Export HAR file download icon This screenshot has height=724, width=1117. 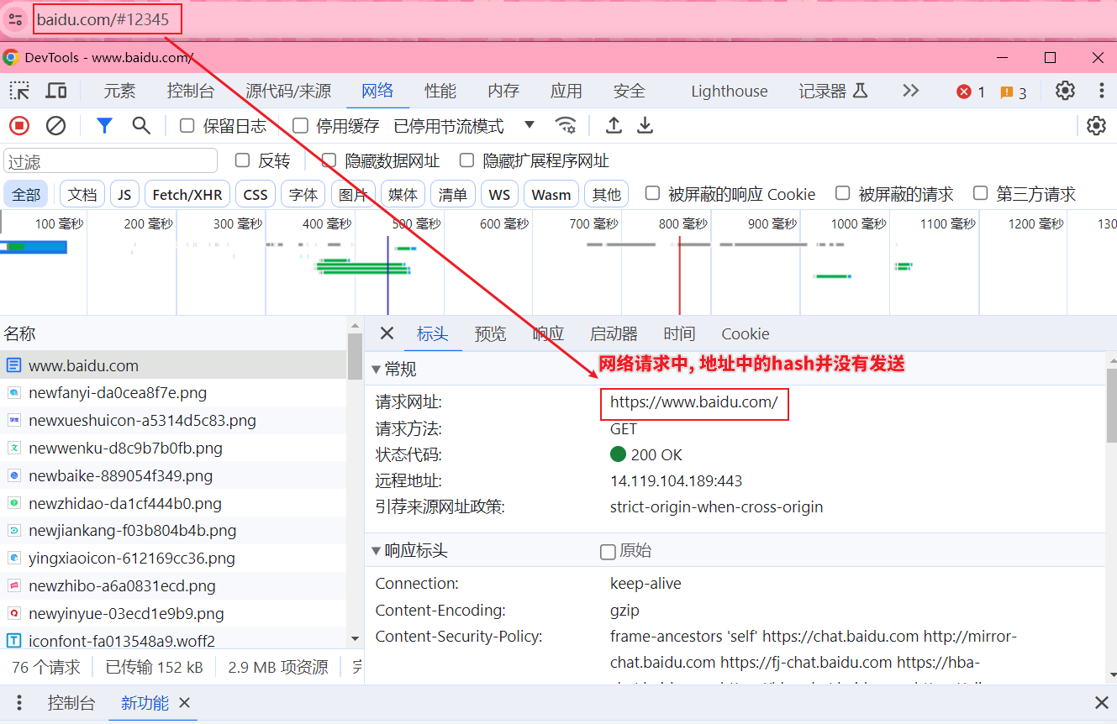[x=645, y=126]
